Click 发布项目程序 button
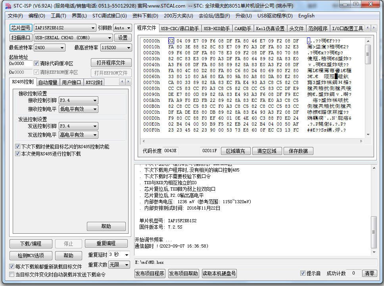 click(x=150, y=273)
